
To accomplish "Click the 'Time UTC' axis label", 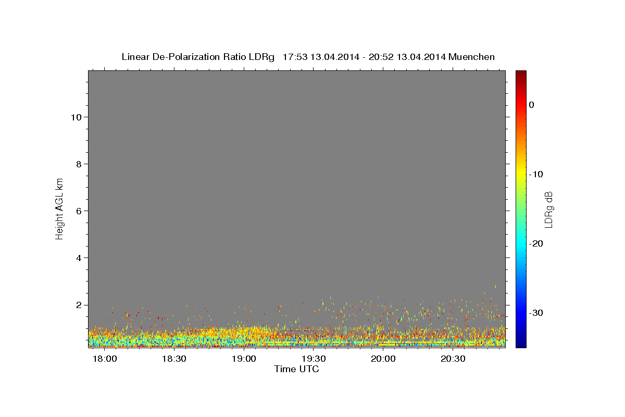I will click(296, 369).
